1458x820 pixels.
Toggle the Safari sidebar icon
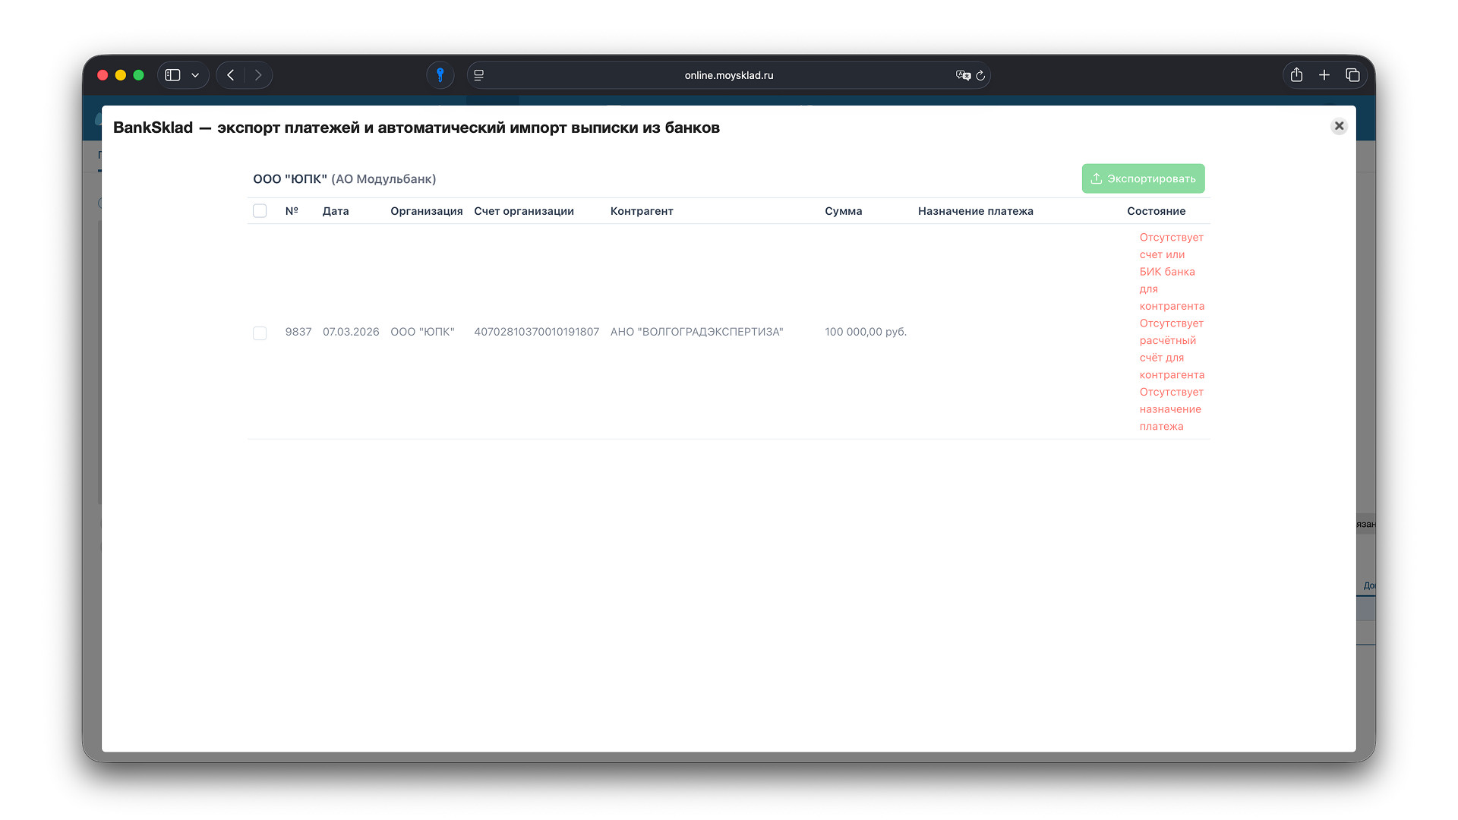tap(173, 75)
